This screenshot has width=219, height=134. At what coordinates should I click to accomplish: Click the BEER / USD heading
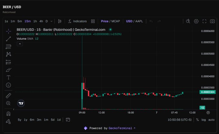pyautogui.click(x=12, y=7)
